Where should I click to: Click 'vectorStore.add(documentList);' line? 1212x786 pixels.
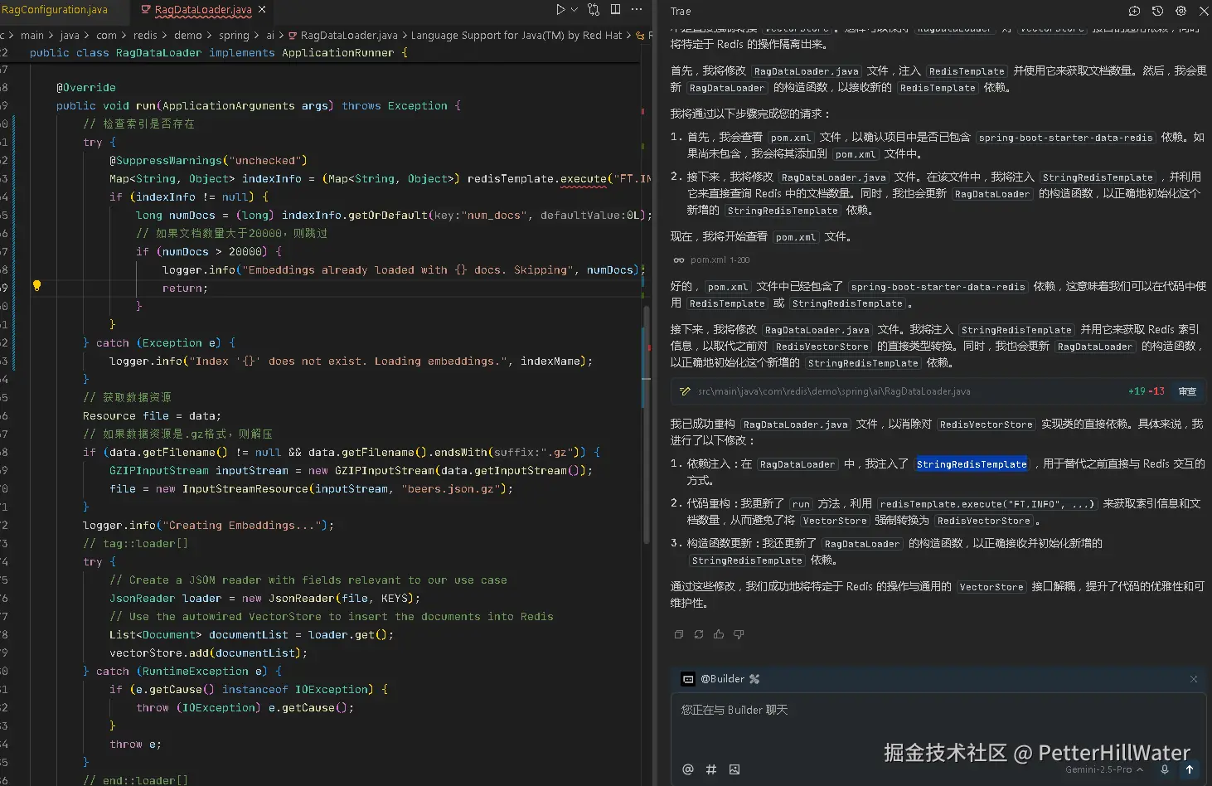(x=208, y=653)
